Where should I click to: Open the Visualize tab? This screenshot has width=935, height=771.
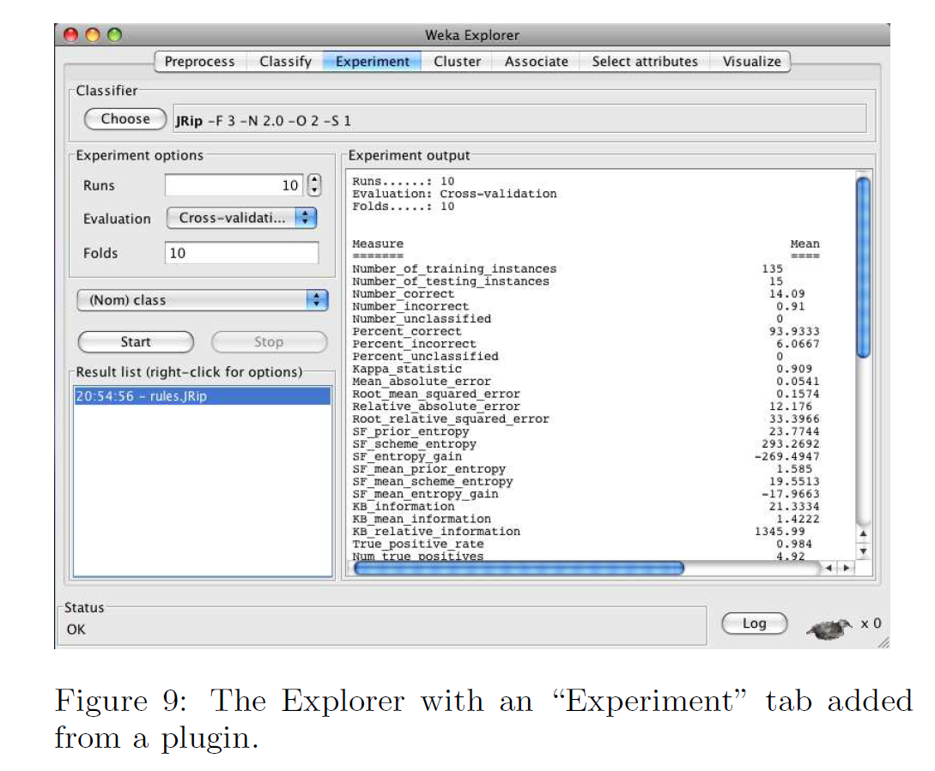(751, 62)
